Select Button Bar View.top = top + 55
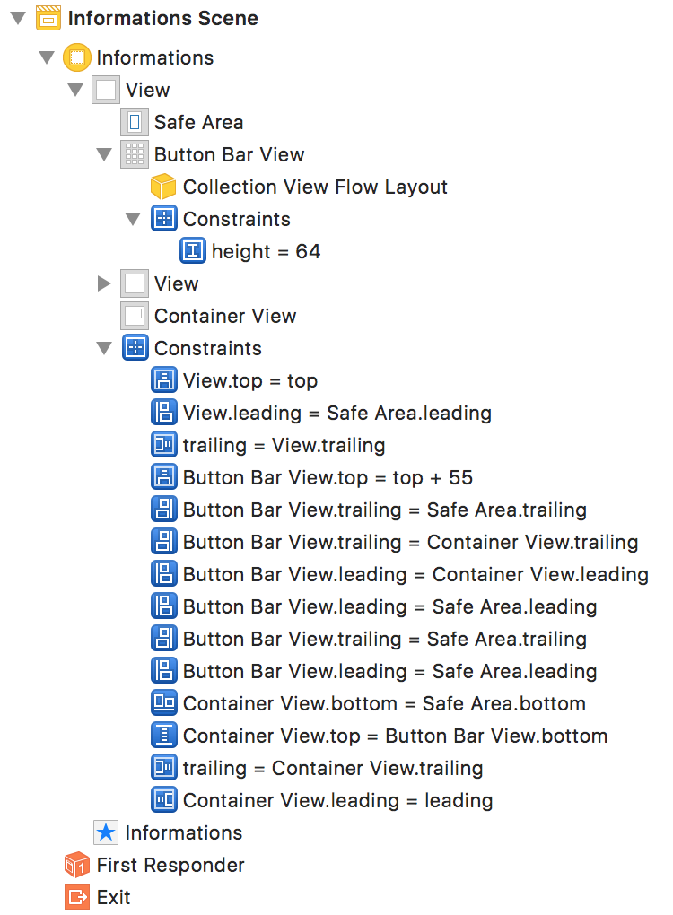The width and height of the screenshot is (673, 915). (327, 477)
